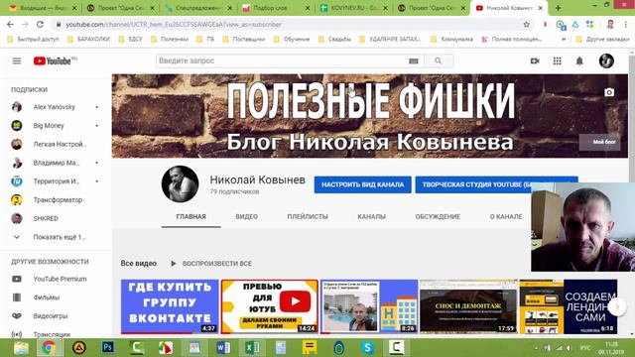This screenshot has height=357, width=635.
Task: Click the Николай Ковынев channel profile picture
Action: 181,183
